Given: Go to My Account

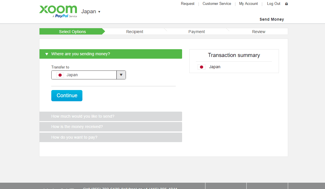Looking at the screenshot, I should (x=248, y=4).
